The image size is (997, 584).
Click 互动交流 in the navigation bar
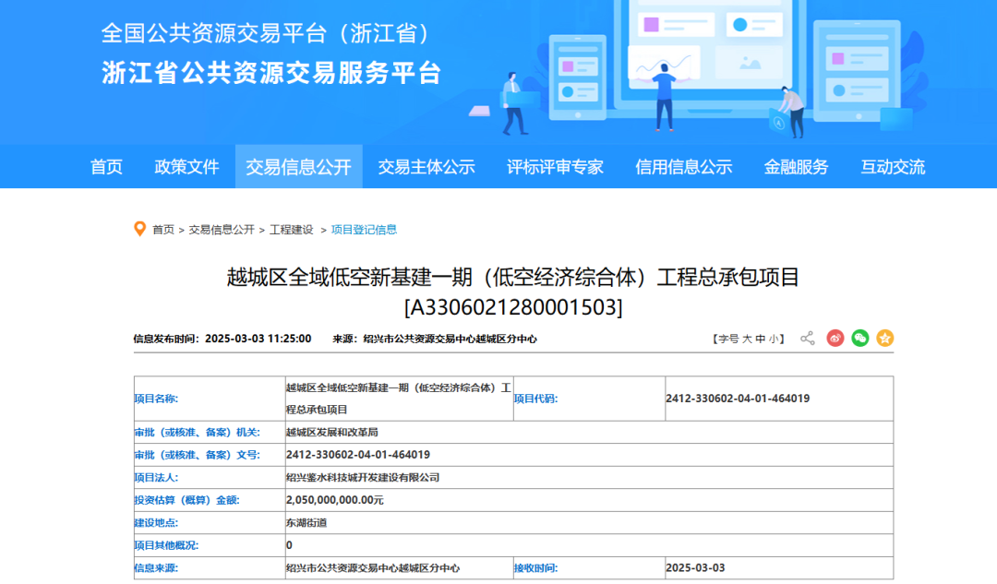coord(893,167)
